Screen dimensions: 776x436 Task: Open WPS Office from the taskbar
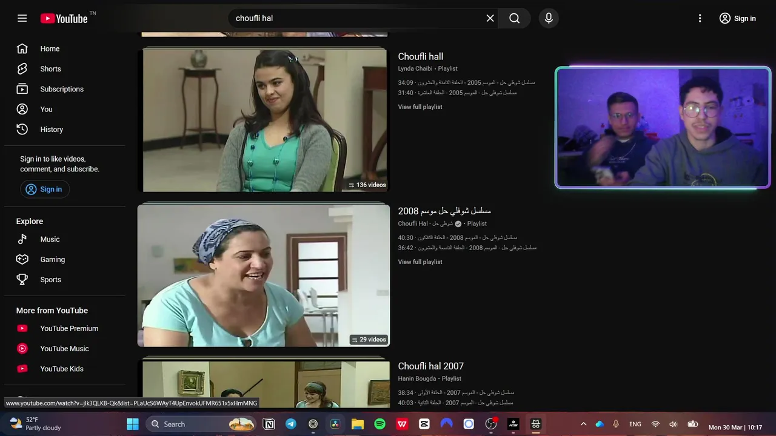point(402,424)
